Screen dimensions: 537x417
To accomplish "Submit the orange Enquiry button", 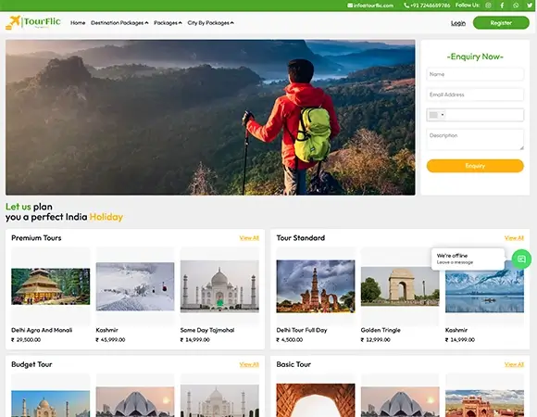I will pos(475,166).
